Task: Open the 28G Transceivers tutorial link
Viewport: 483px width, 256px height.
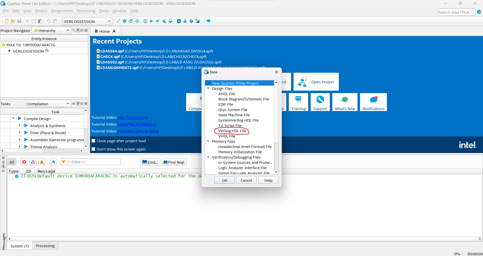Action: coord(133,118)
